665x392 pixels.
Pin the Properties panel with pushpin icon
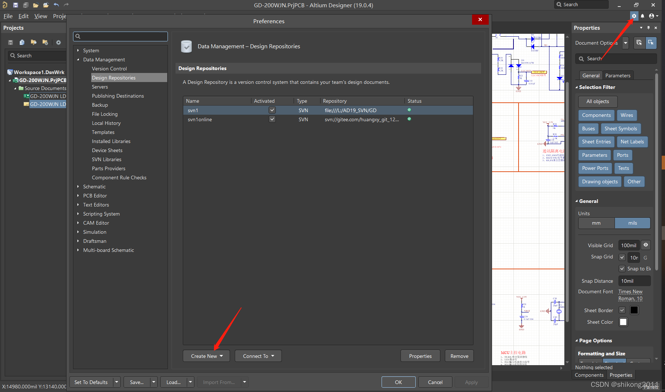click(x=648, y=28)
